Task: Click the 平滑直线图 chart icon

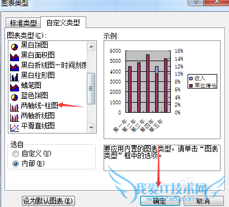Action: (x=15, y=127)
